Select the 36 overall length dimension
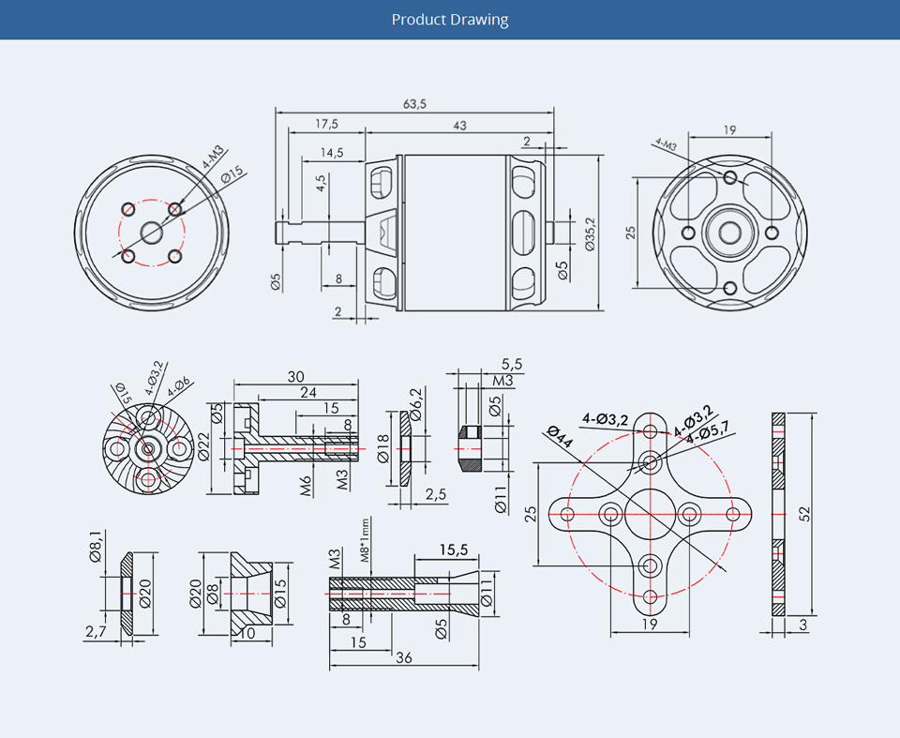 [403, 658]
